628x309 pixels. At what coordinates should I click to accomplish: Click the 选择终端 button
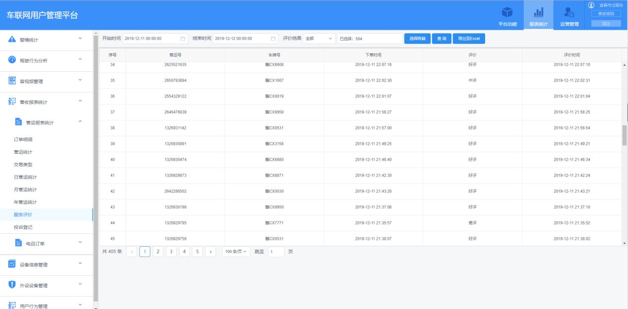click(x=417, y=39)
